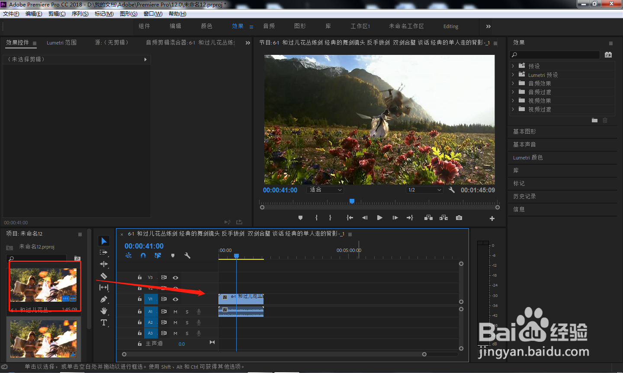
Task: Open 序列(S) menu
Action: pos(80,14)
